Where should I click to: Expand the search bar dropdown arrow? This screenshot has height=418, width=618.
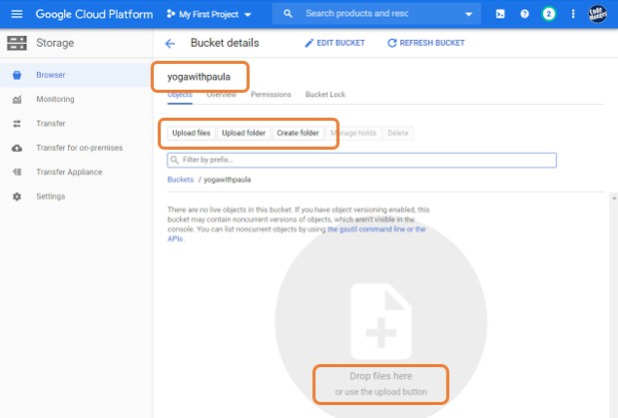coord(468,14)
